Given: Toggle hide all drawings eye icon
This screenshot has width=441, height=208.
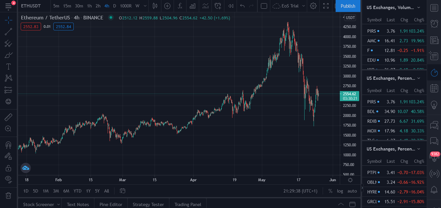Looking at the screenshot, I should click(x=8, y=179).
